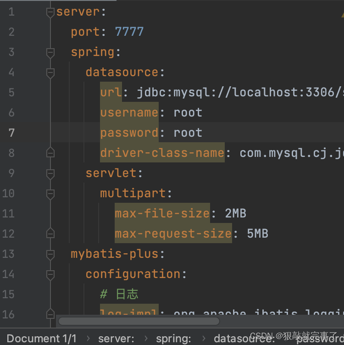Image resolution: width=344 pixels, height=345 pixels.
Task: Click the 'servlet' key
Action: click(x=111, y=173)
